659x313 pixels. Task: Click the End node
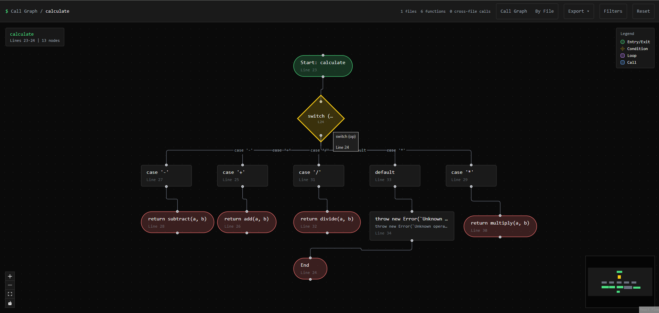tap(310, 268)
